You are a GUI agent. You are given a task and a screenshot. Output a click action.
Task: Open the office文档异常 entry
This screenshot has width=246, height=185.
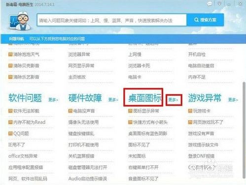[x=23, y=156]
